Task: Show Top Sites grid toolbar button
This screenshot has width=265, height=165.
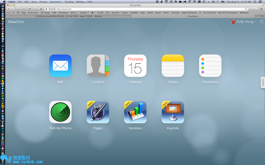Action: click(35, 9)
